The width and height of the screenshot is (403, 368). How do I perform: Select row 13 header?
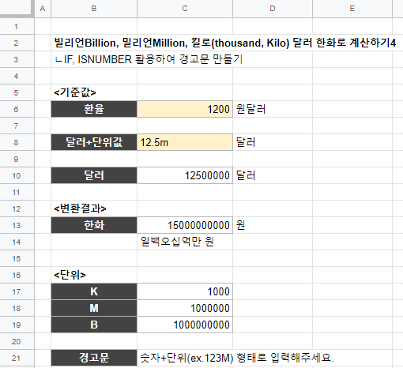pos(17,225)
